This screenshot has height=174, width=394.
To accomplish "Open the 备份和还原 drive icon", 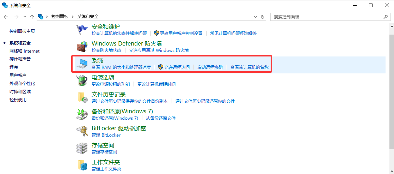I will (82, 115).
